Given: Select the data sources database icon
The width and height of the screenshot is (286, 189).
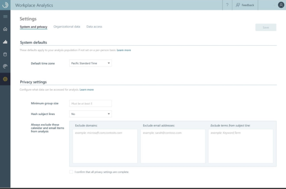Looking at the screenshot, I should pos(5,55).
